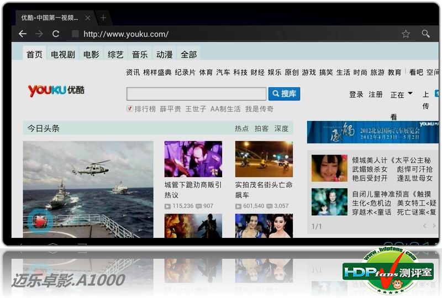Open the 原创 channel link
442x298 pixels.
tap(292, 72)
